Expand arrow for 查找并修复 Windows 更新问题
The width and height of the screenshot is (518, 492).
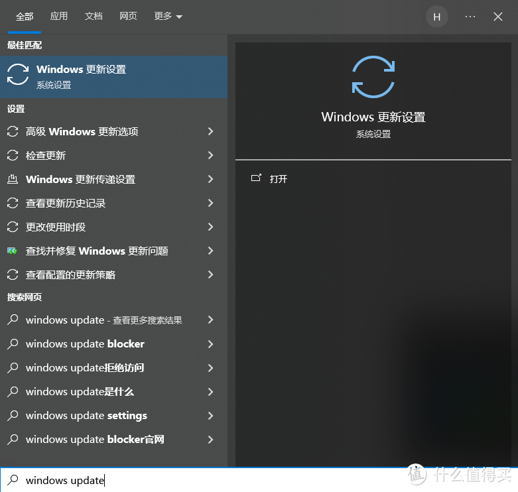tap(210, 251)
